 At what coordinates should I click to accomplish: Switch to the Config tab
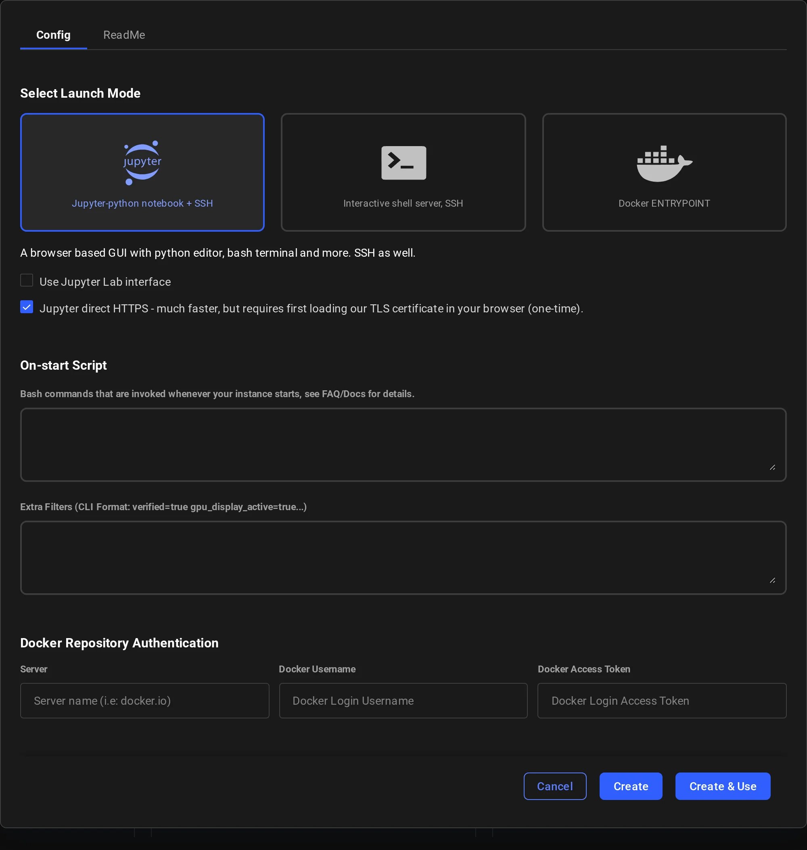pyautogui.click(x=53, y=35)
